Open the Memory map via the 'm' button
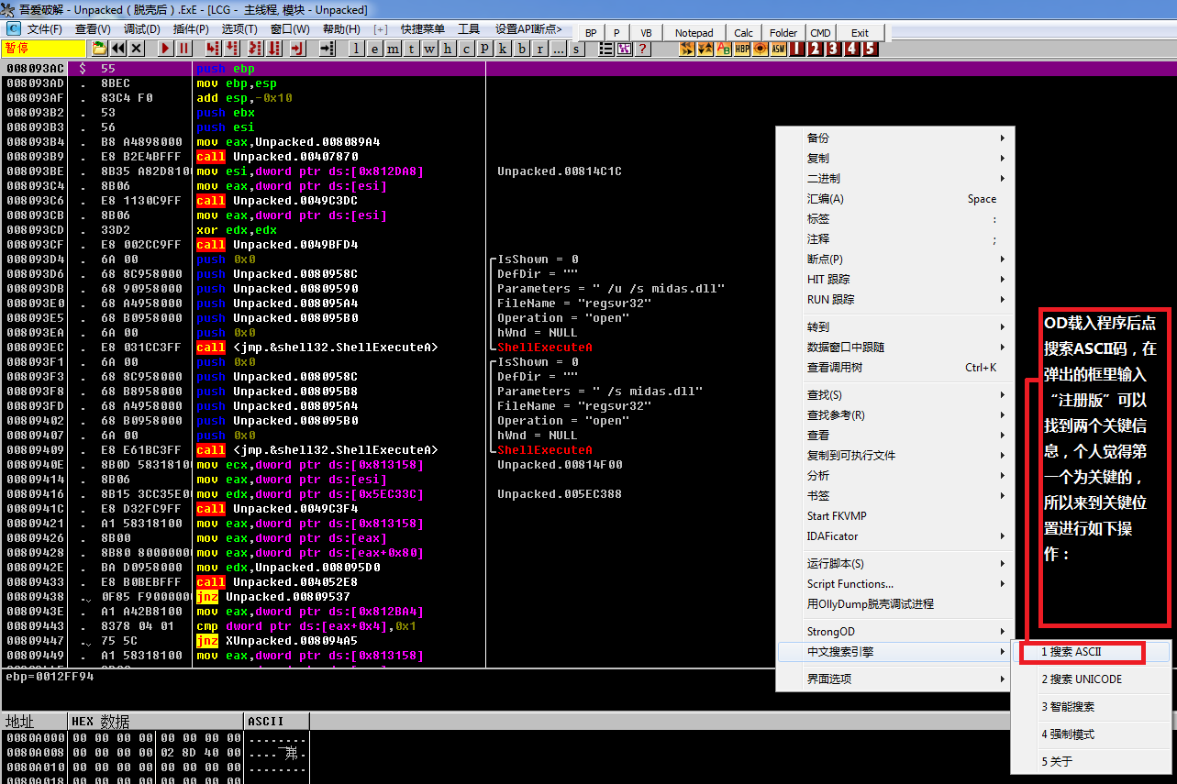The width and height of the screenshot is (1177, 784). [x=394, y=49]
